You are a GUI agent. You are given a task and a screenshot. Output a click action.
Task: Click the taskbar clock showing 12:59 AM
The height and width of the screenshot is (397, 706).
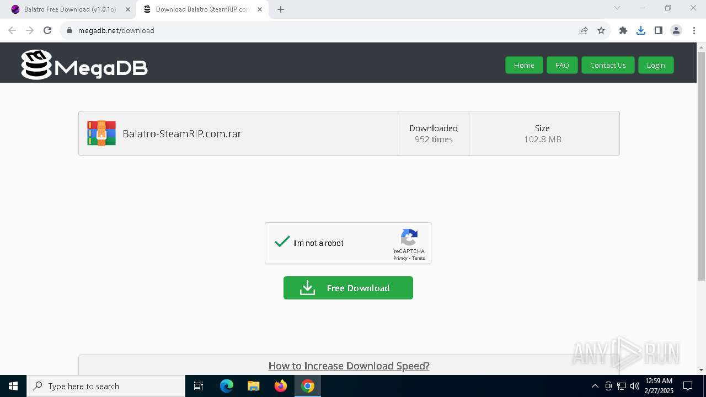pos(659,386)
